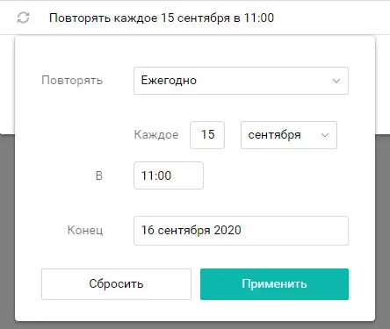The image size is (390, 329).
Task: Click the Конец label text
Action: click(85, 230)
